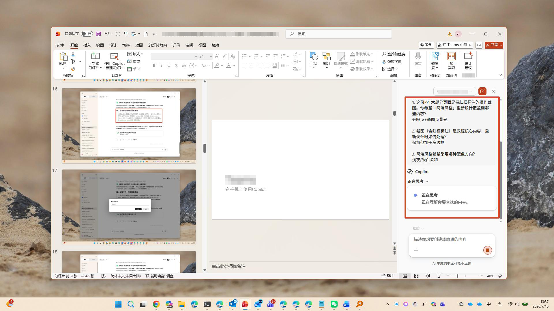Start the slideshow from the quick access toolbar

tap(126, 34)
